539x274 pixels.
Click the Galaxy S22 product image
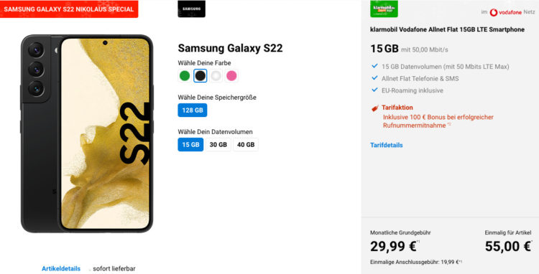pyautogui.click(x=87, y=133)
